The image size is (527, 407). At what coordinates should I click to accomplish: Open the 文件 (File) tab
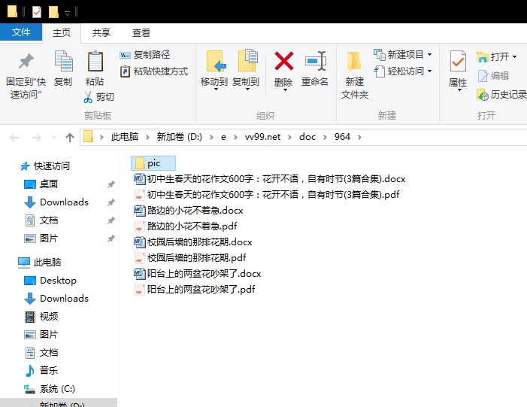(21, 32)
